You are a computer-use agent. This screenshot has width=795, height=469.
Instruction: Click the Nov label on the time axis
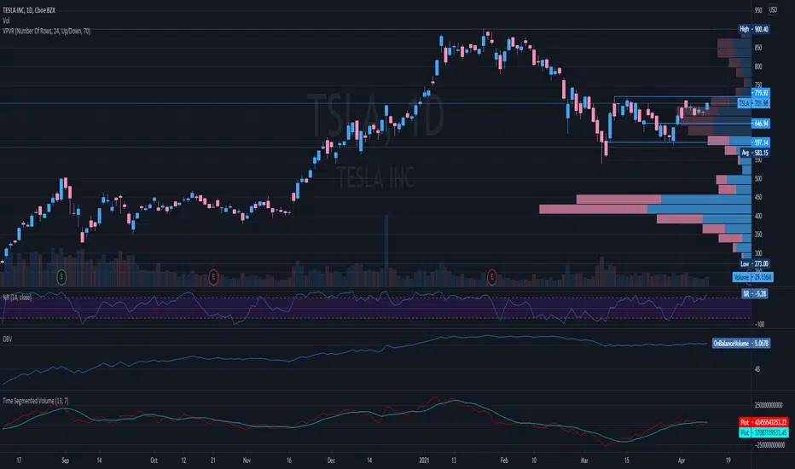click(247, 460)
